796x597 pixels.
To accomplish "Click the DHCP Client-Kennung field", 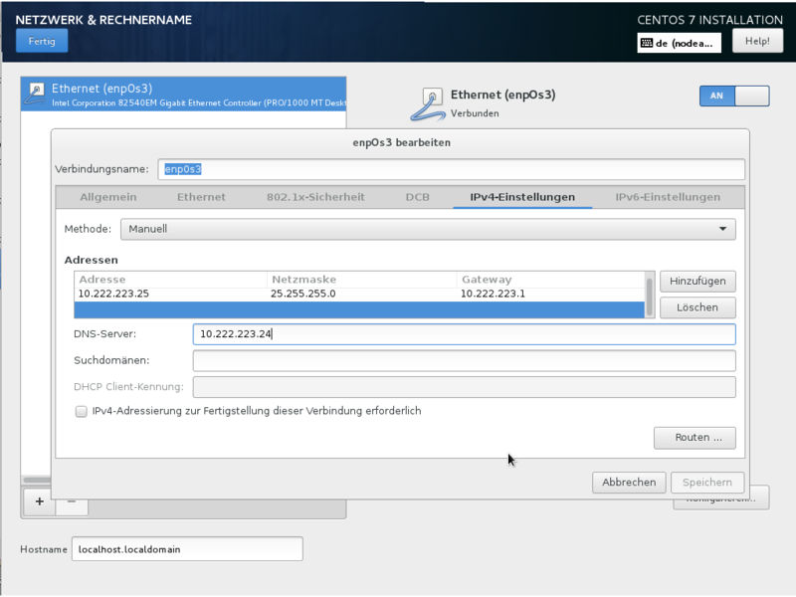I will pyautogui.click(x=464, y=387).
